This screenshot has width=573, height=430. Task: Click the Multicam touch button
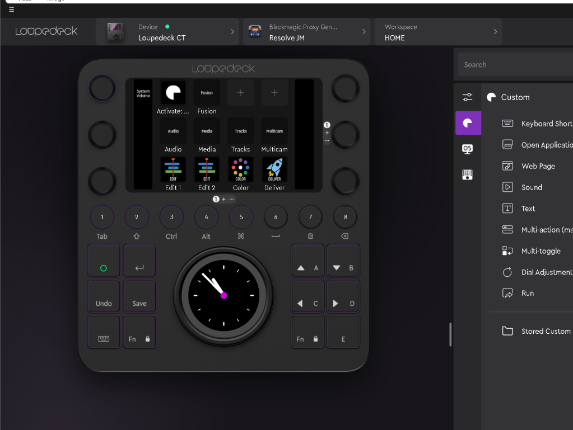click(x=274, y=131)
